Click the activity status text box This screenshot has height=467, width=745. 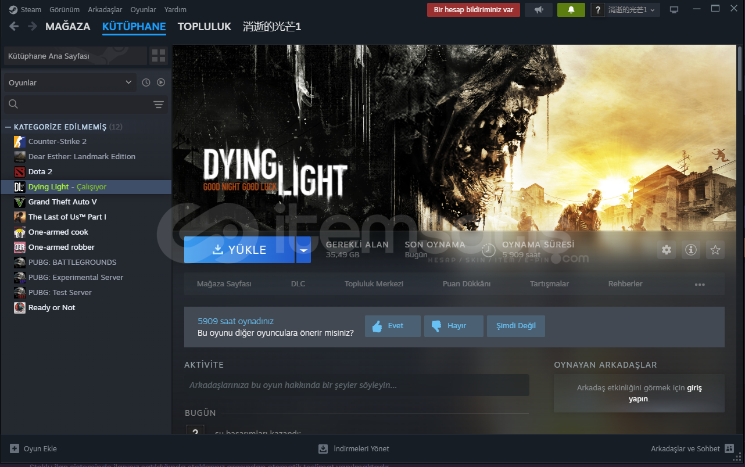click(x=357, y=385)
